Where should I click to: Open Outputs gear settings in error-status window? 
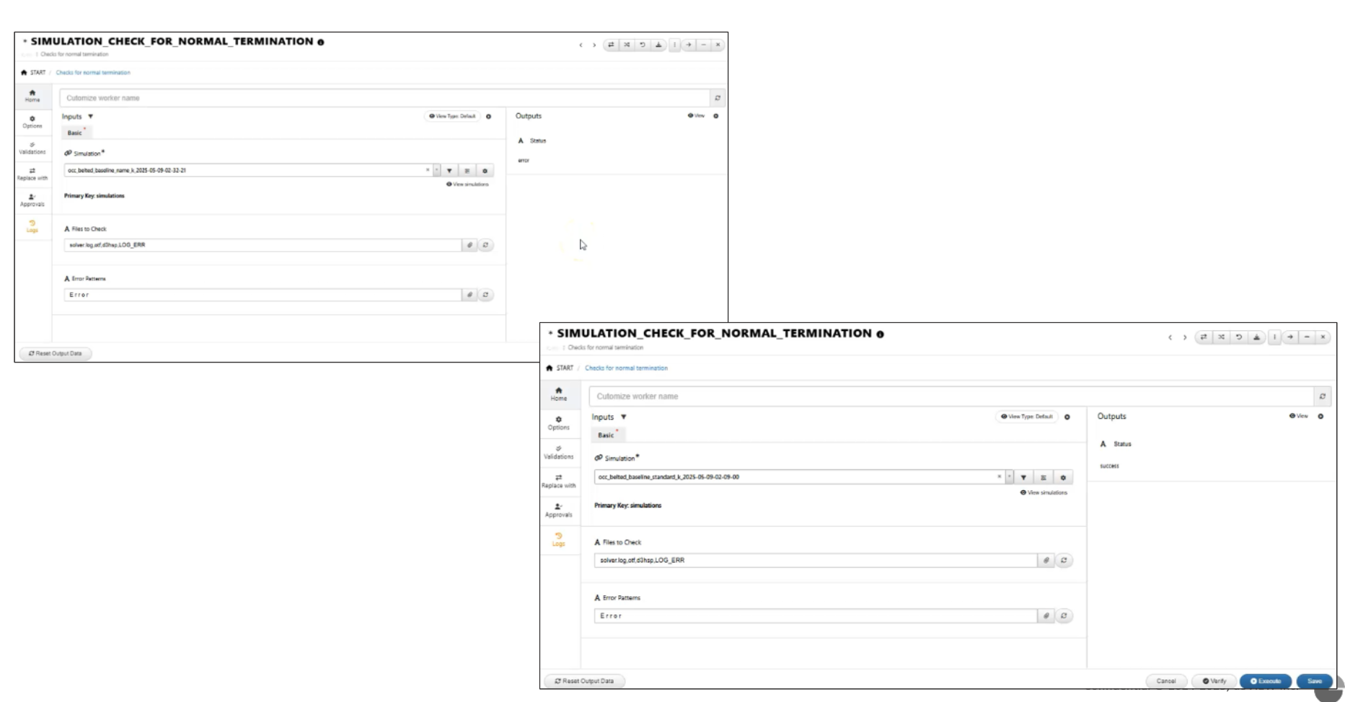tap(715, 115)
